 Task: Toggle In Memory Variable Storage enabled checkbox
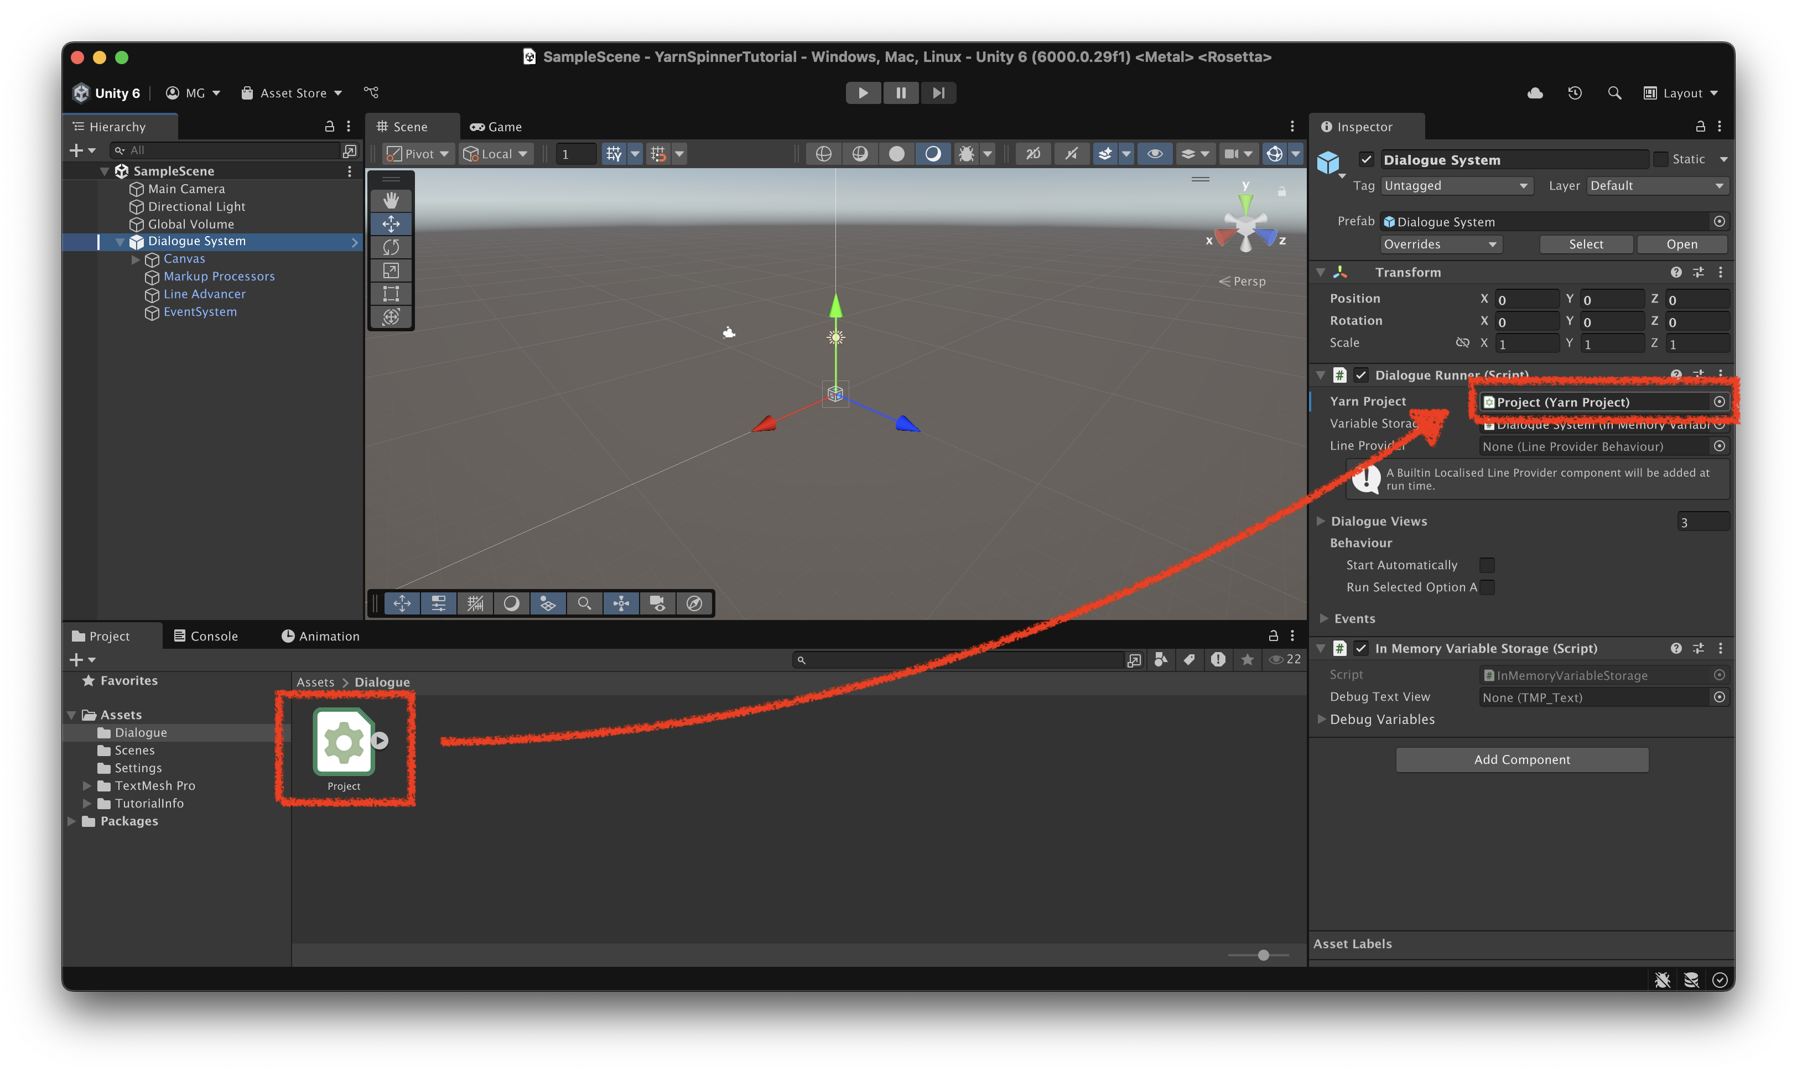click(1361, 649)
